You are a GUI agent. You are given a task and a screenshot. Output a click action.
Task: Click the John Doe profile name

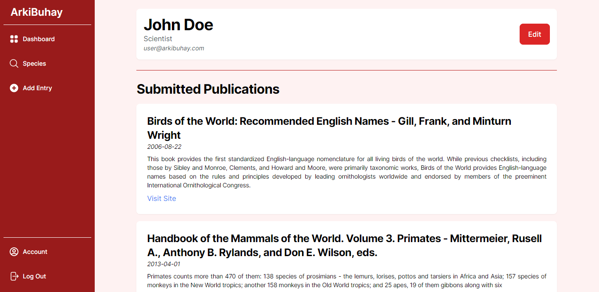178,25
